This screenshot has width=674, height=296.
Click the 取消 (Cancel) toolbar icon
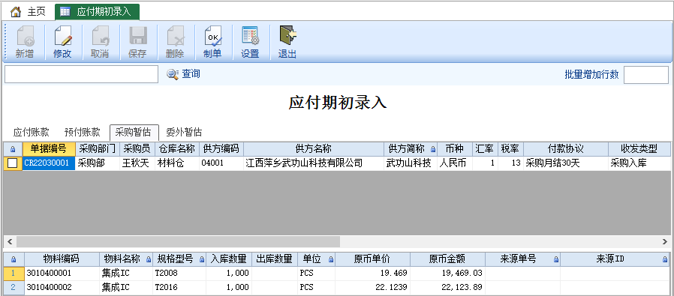(x=100, y=36)
